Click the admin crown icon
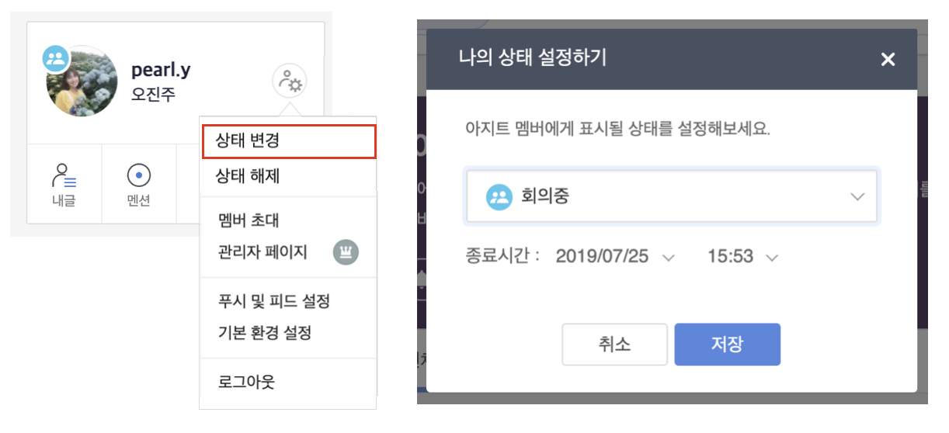 (346, 252)
